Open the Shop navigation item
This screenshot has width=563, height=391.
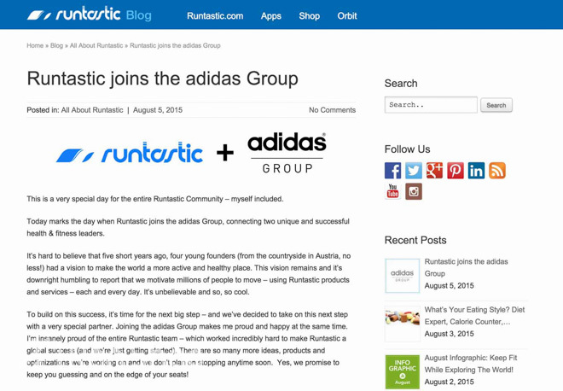(x=309, y=16)
